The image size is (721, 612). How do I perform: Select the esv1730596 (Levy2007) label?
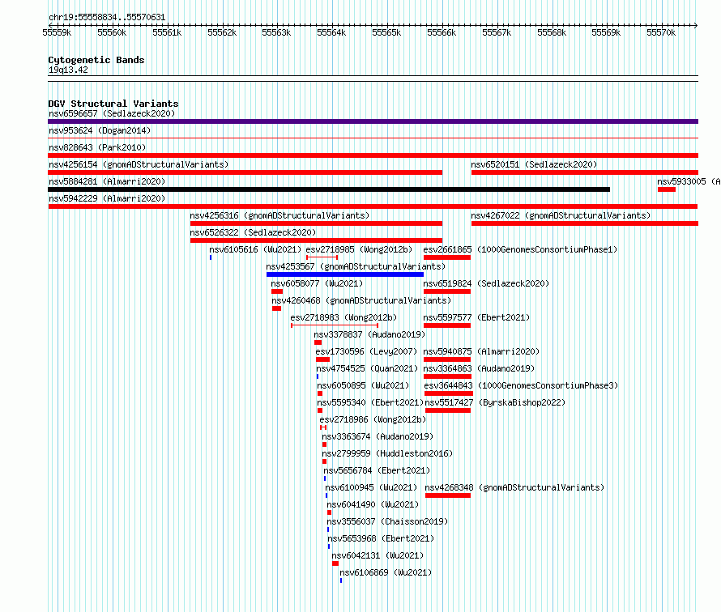pos(366,351)
